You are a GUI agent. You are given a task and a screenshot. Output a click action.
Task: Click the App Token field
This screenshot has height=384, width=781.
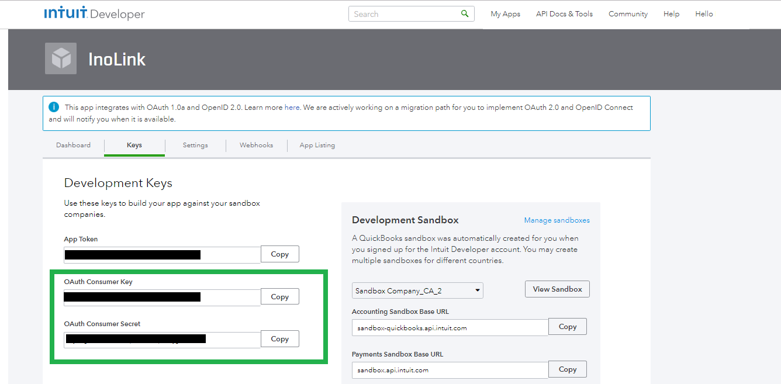click(162, 255)
